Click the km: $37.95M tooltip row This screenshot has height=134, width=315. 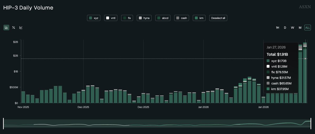tap(277, 89)
